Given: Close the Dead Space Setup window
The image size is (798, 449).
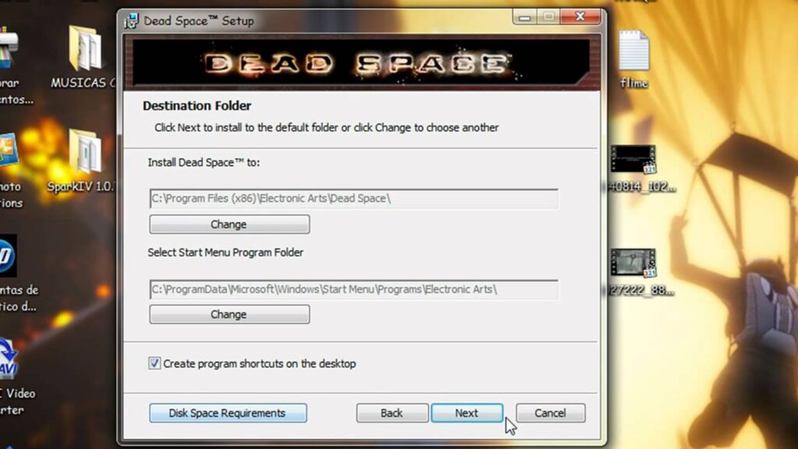Looking at the screenshot, I should point(580,17).
